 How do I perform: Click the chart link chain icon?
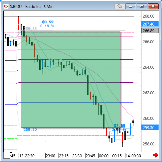120,6
